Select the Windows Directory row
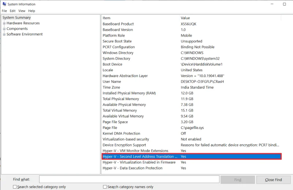 (x=192, y=53)
